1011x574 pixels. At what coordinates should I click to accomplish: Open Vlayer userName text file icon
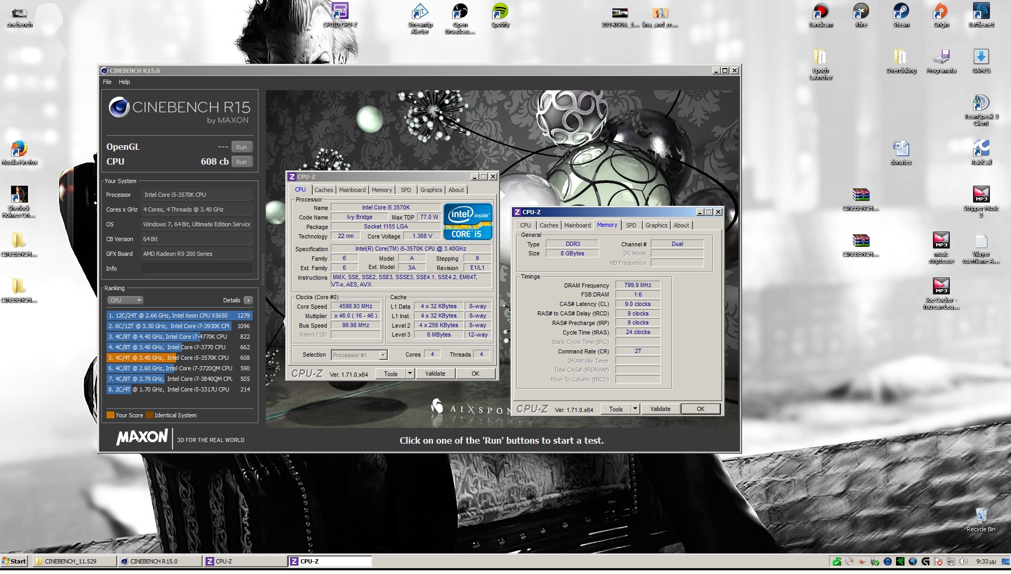pos(981,248)
